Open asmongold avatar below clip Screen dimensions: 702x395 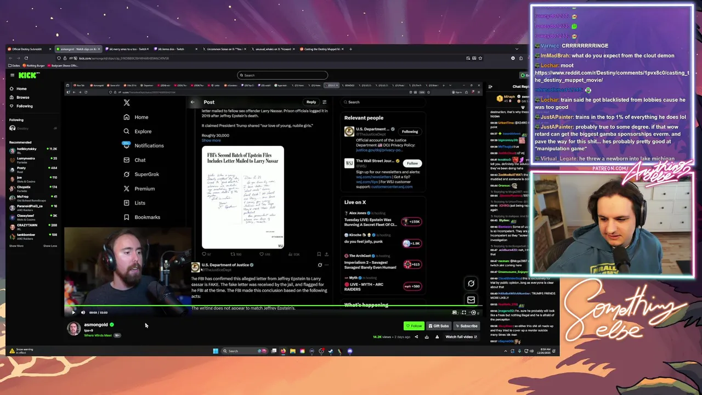click(73, 328)
